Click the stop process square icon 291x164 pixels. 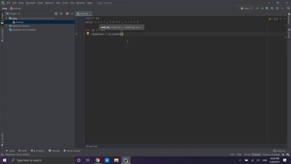[282, 8]
